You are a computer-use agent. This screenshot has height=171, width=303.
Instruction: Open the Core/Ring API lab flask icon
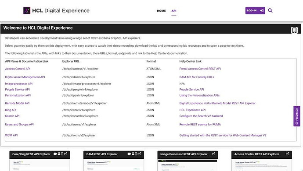point(59,154)
